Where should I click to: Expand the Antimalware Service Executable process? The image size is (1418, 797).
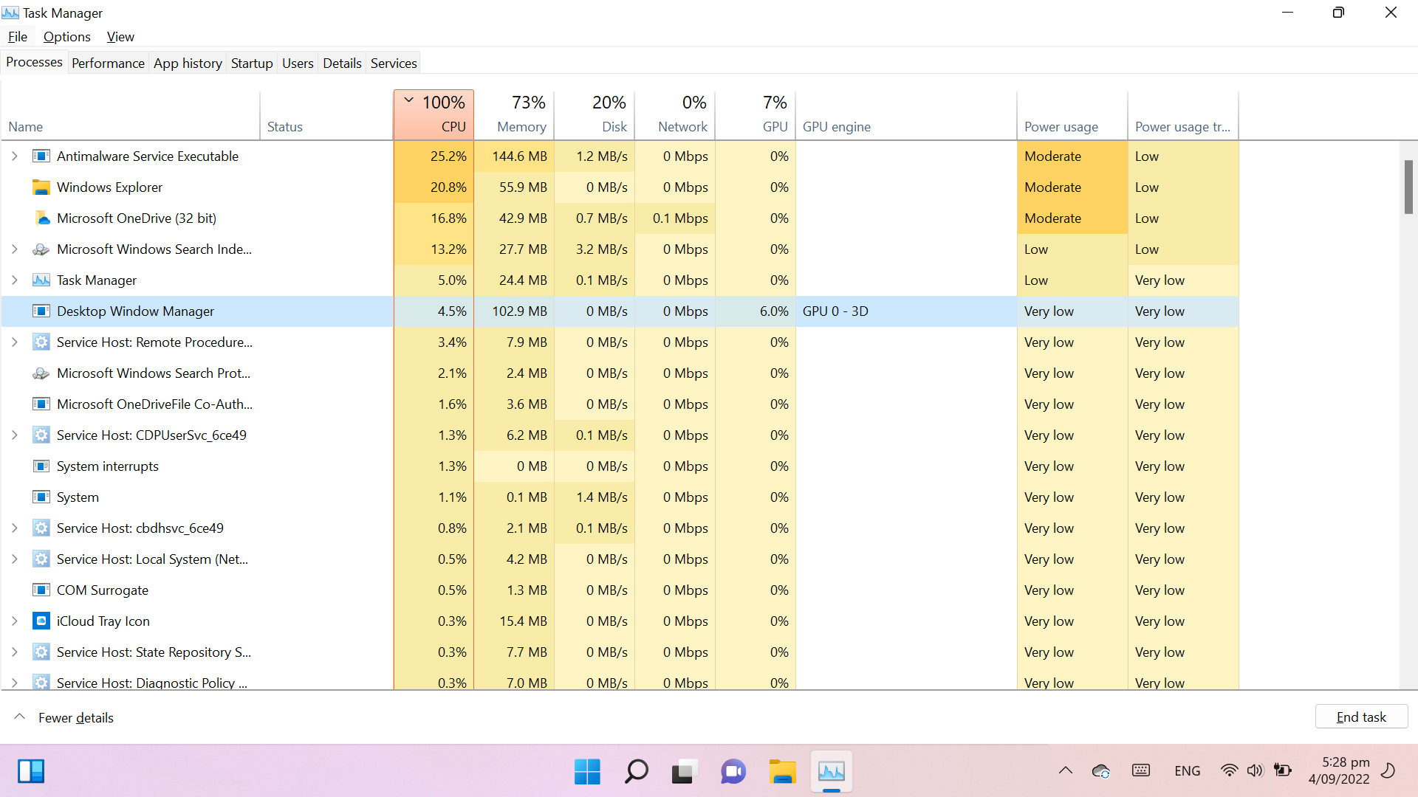(14, 156)
